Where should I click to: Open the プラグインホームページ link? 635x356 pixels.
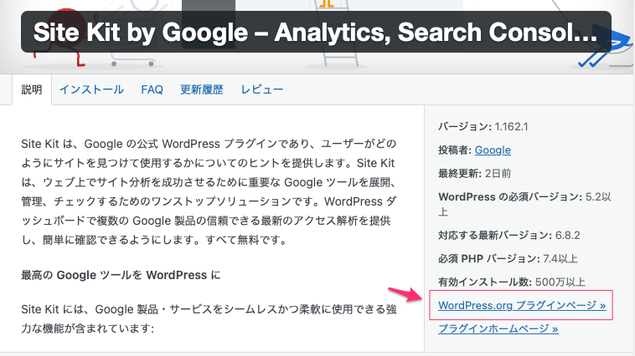point(498,329)
